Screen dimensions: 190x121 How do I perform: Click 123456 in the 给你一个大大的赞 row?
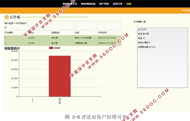(x=31, y=38)
